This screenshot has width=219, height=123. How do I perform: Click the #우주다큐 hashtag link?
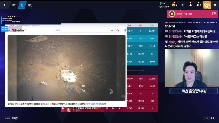[90, 104]
